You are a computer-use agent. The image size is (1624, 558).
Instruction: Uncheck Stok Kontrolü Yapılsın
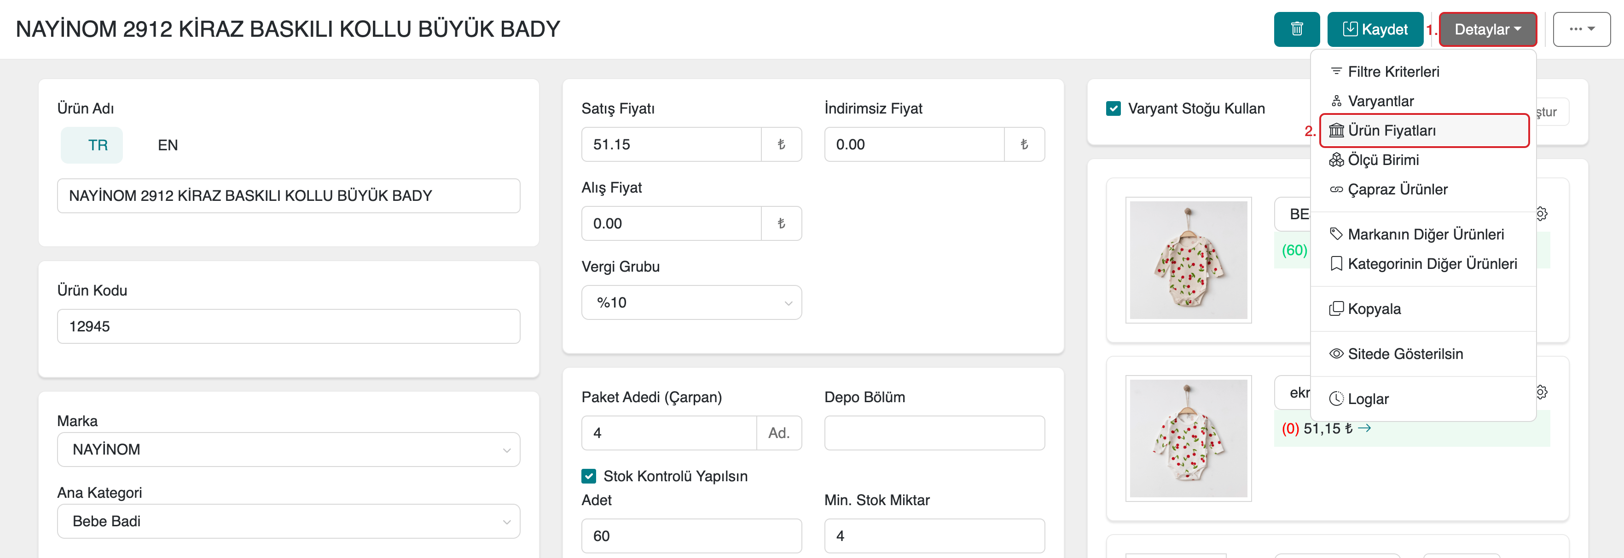coord(589,476)
